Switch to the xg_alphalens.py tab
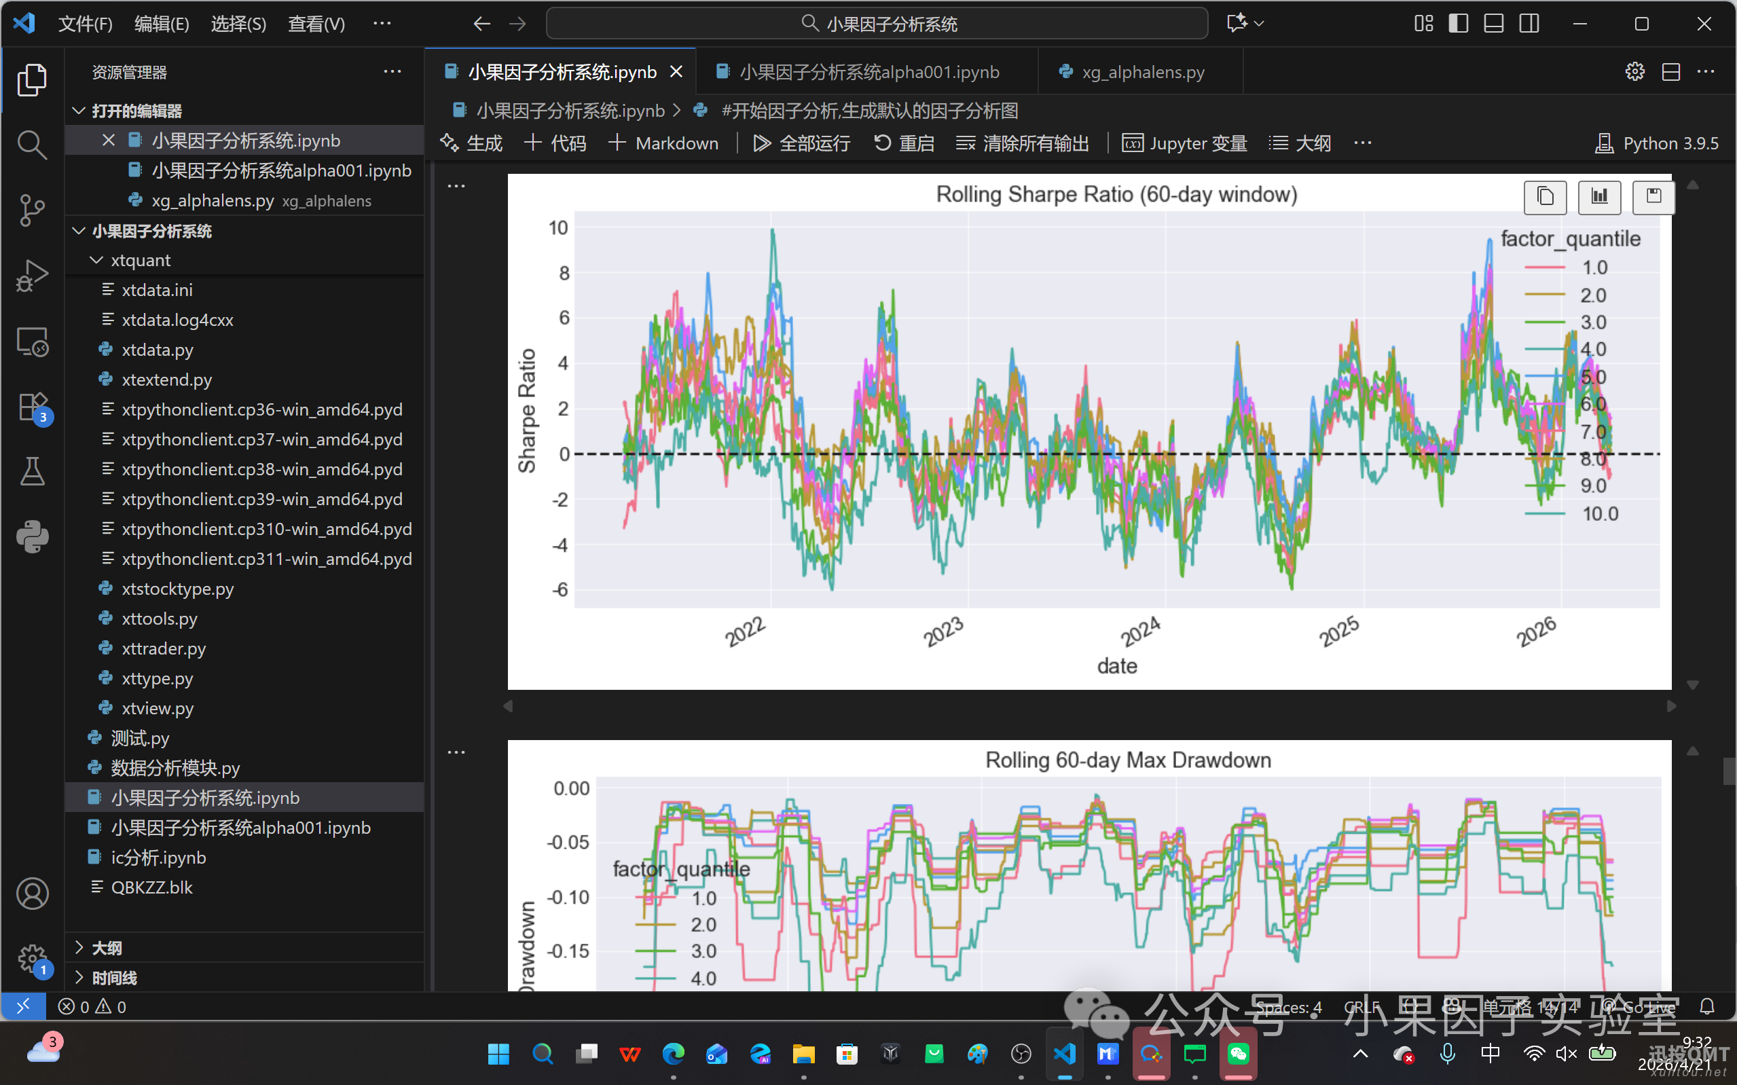Viewport: 1737px width, 1085px height. 1141,72
